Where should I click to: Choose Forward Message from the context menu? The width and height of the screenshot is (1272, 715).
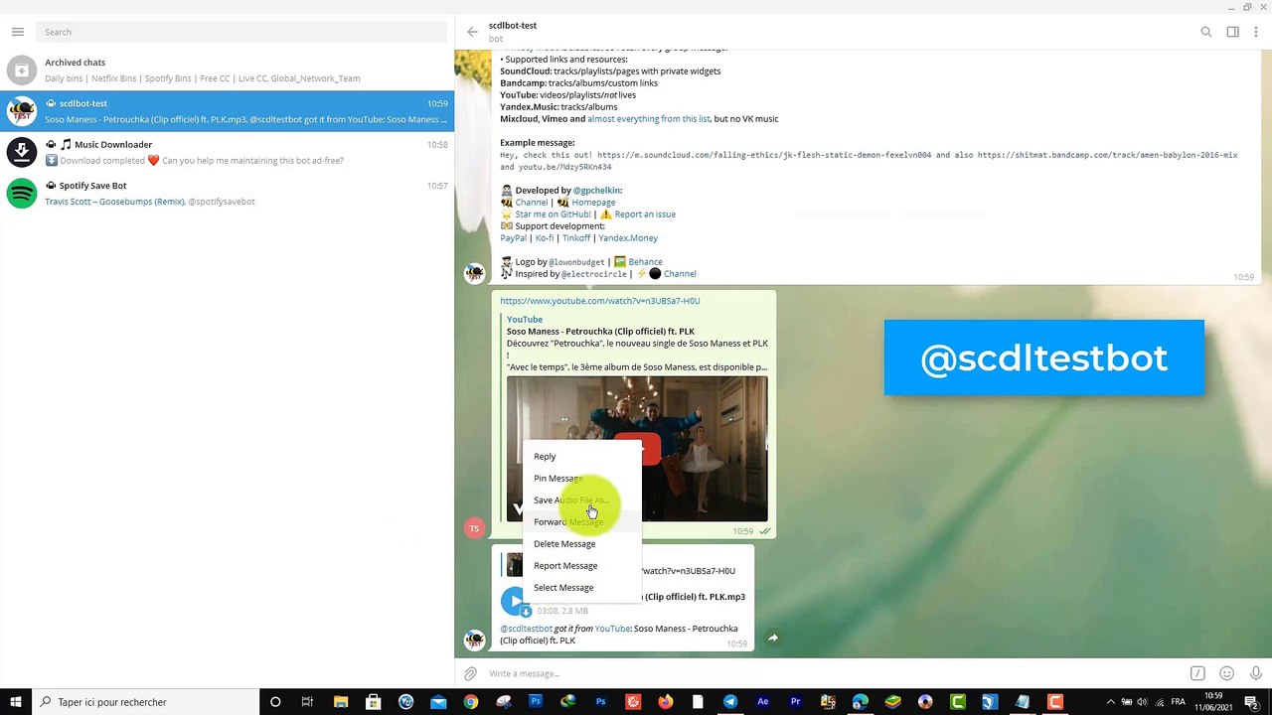pyautogui.click(x=581, y=522)
